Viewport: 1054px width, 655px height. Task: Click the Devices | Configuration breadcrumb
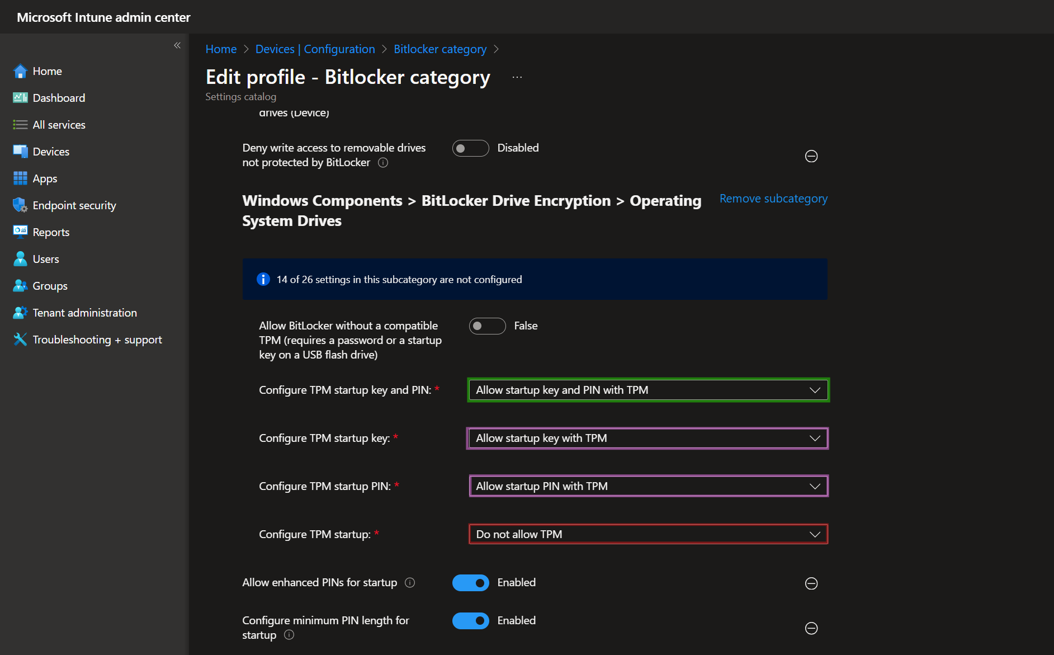click(x=315, y=49)
